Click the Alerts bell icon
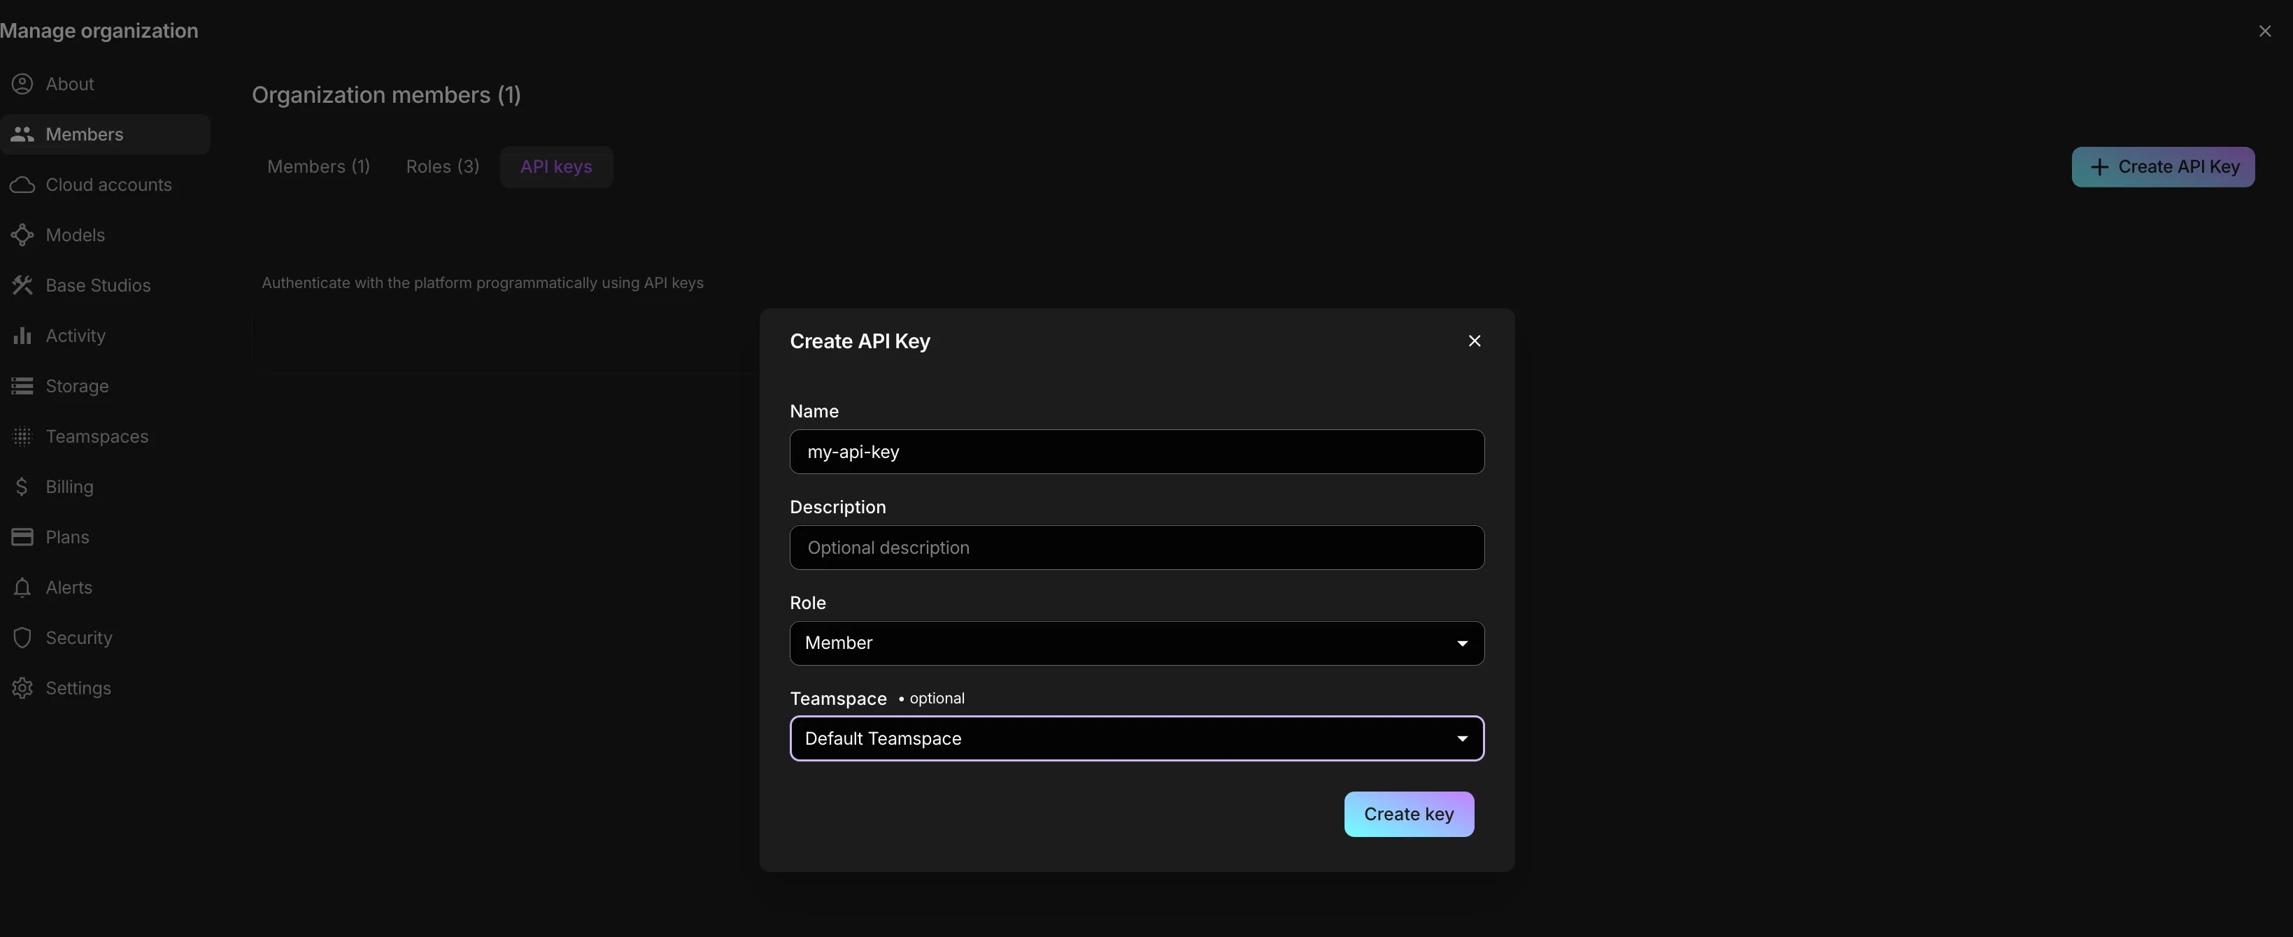 click(x=22, y=587)
